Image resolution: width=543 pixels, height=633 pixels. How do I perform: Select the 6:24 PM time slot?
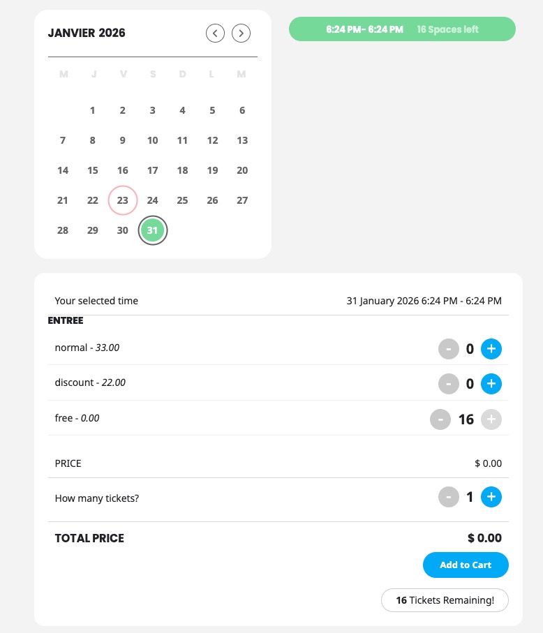[402, 29]
